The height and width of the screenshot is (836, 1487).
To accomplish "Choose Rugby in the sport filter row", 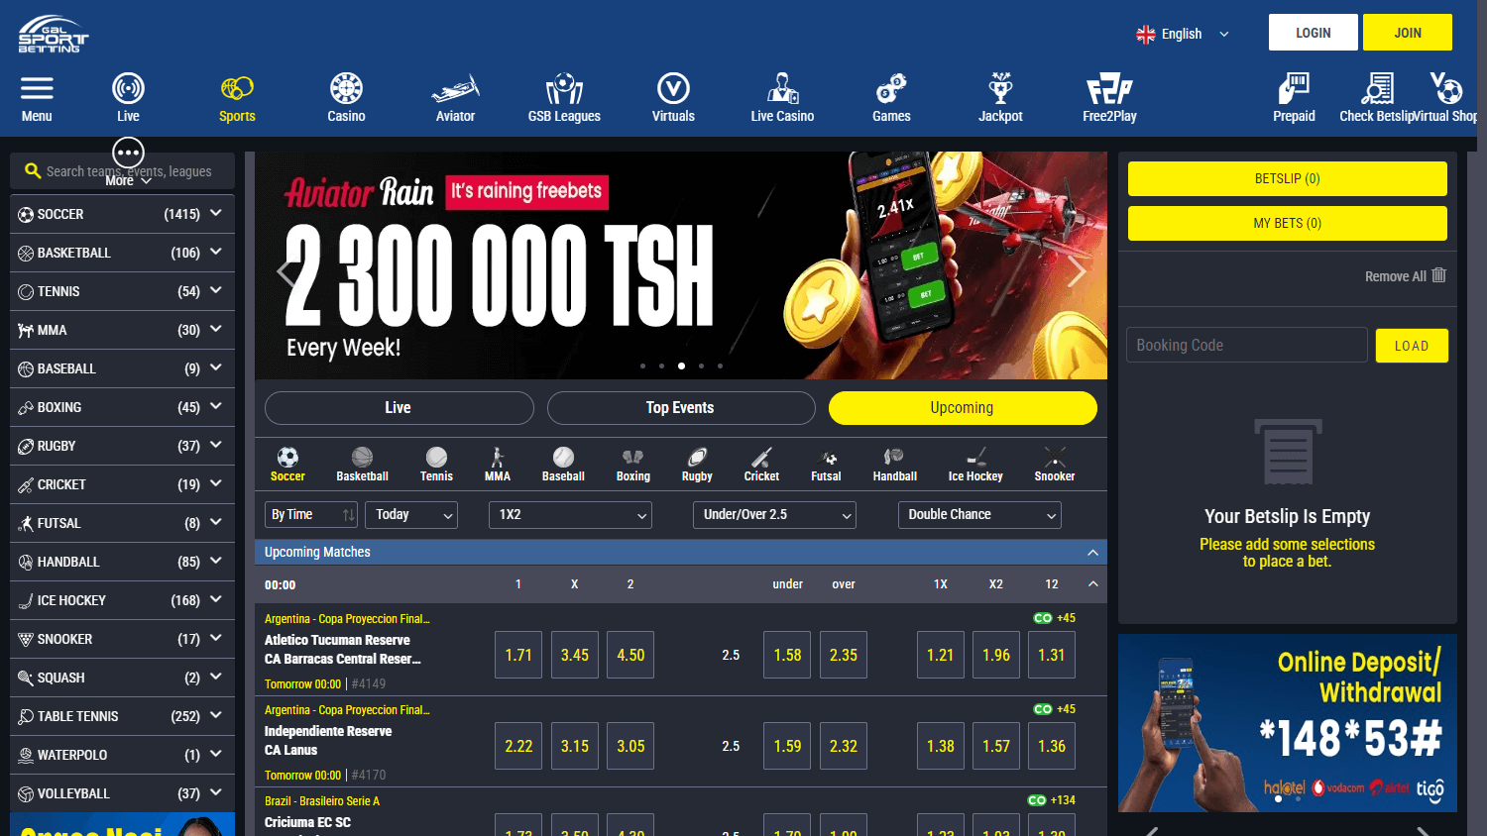I will [x=697, y=464].
